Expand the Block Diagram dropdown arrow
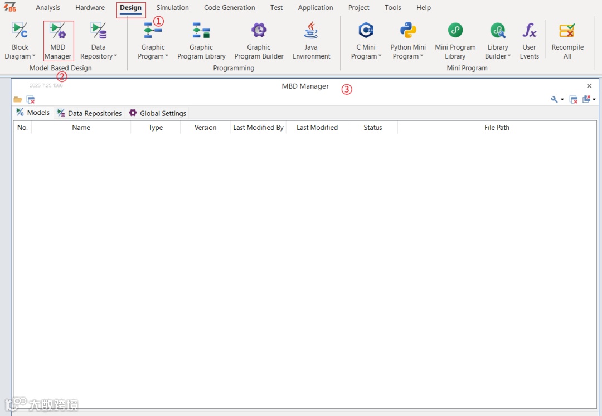The image size is (602, 416). click(x=34, y=56)
